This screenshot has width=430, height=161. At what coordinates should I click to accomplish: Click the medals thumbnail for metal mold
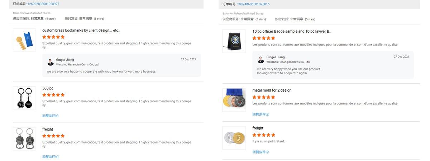234,100
